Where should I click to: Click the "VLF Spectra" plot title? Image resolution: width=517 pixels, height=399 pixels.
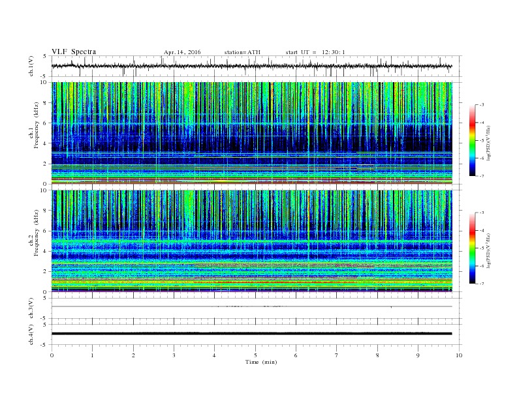[74, 52]
